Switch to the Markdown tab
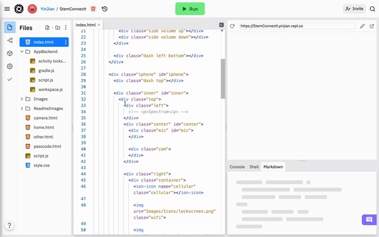379x237 pixels. click(x=273, y=167)
